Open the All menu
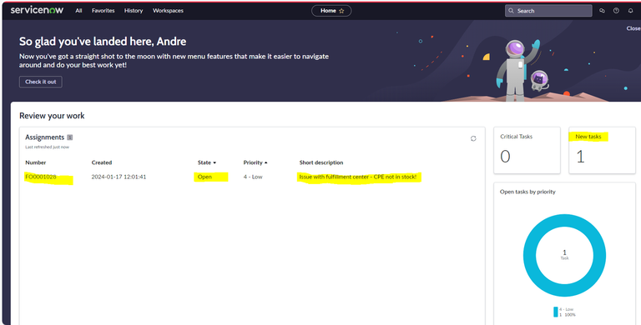This screenshot has width=641, height=325. [78, 11]
